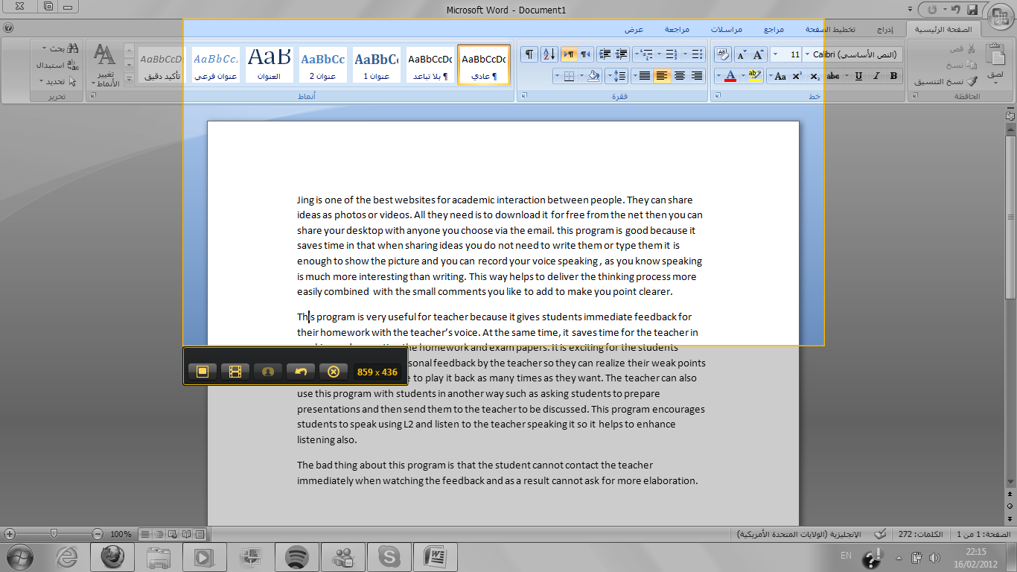Click the Paste (لصق) button
Image resolution: width=1017 pixels, height=572 pixels.
click(x=995, y=63)
